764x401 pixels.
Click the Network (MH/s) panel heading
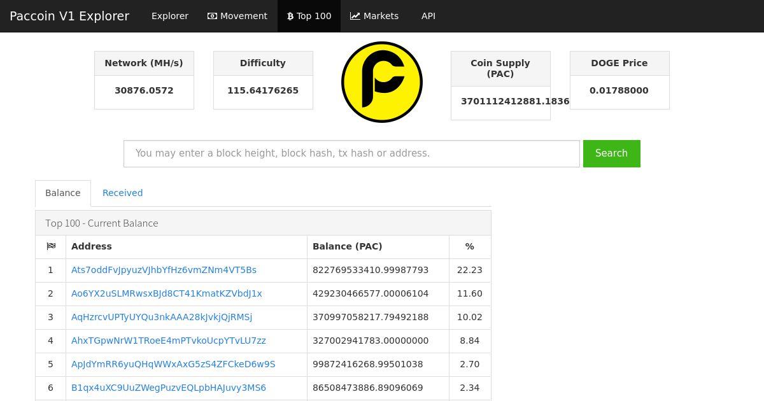pyautogui.click(x=144, y=63)
